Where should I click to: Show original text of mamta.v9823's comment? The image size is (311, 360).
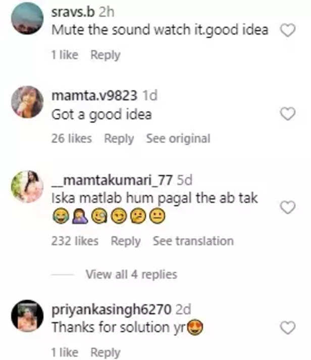(x=178, y=138)
